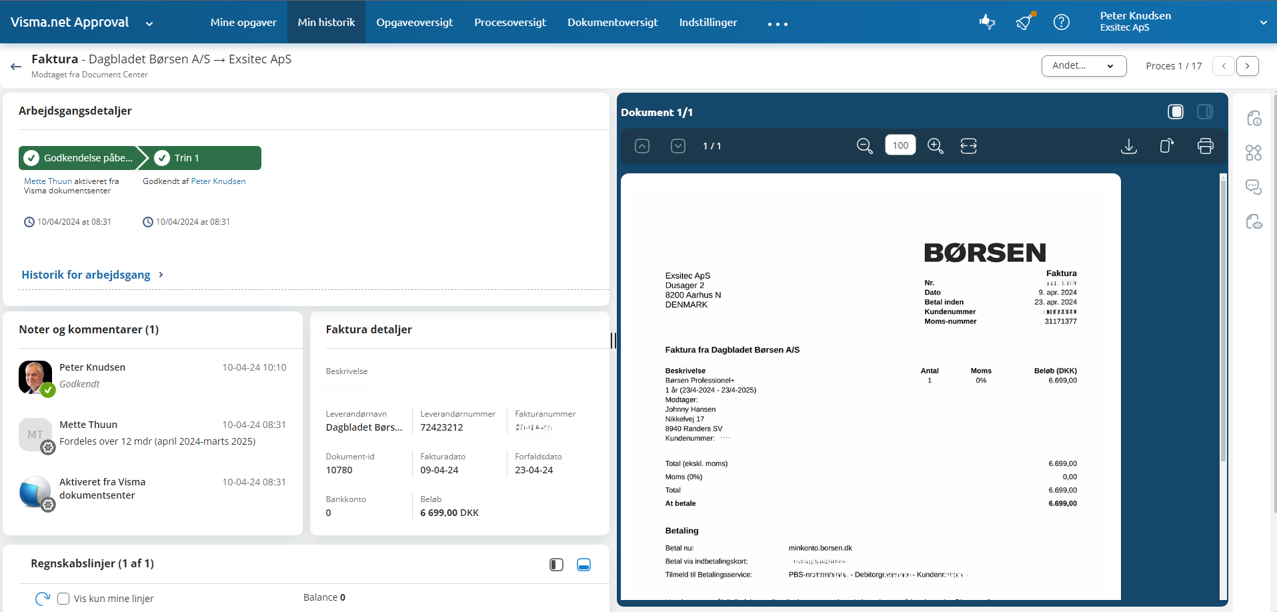Click the Dokument-id value 10780

pos(339,470)
